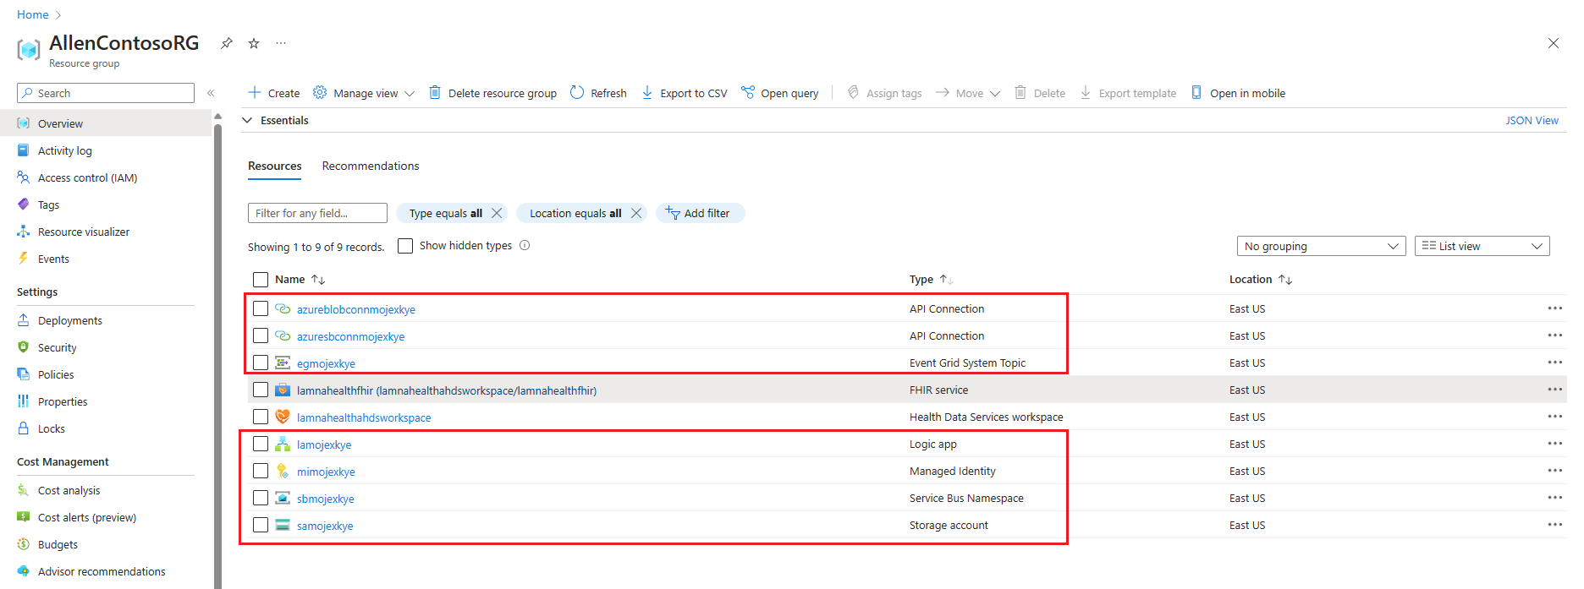The height and width of the screenshot is (589, 1584).
Task: Click the Refresh toolbar icon
Action: coord(577,92)
